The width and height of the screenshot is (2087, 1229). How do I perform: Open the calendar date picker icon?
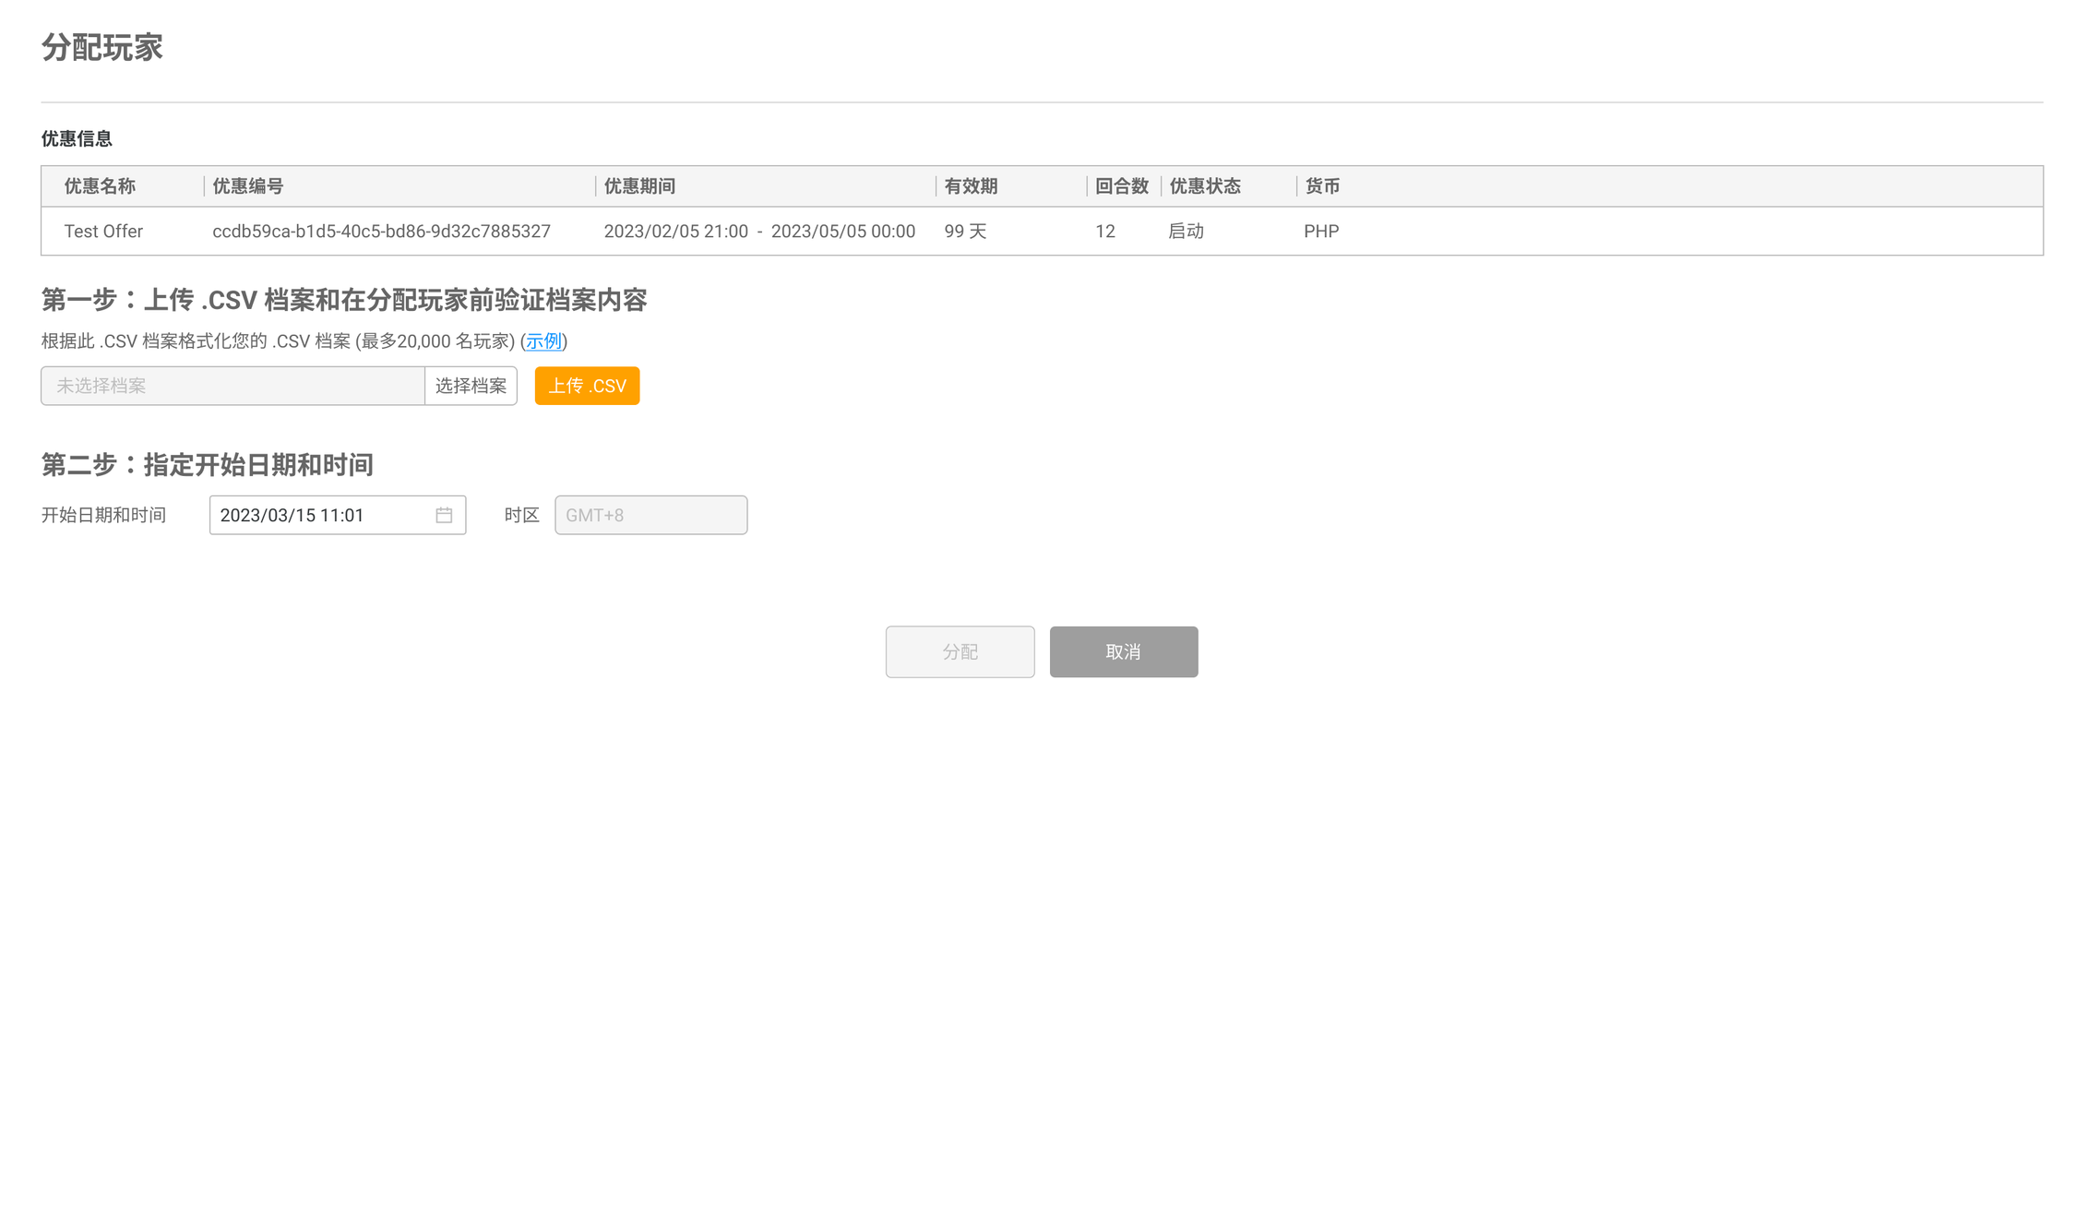click(444, 515)
